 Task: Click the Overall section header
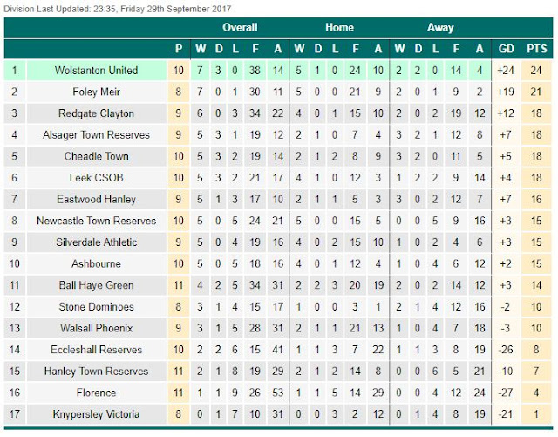(239, 28)
